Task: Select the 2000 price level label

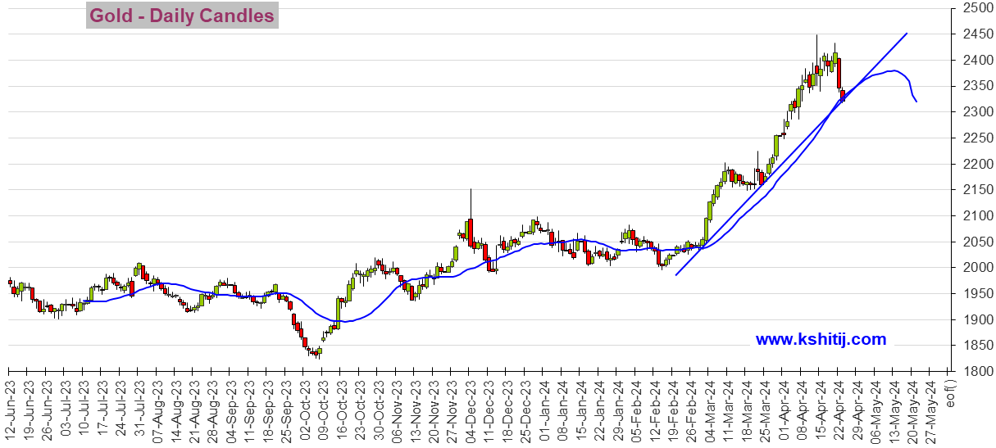Action: (977, 268)
